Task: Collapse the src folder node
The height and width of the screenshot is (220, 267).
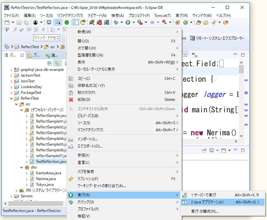Action: [x=16, y=104]
